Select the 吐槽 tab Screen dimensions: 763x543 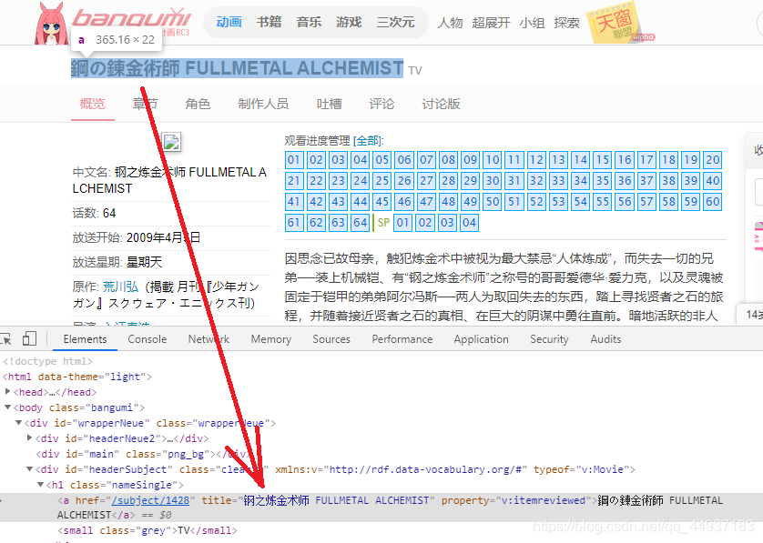click(329, 104)
